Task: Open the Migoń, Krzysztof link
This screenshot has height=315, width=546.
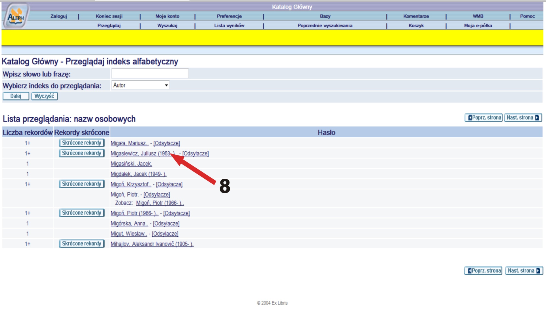Action: point(131,184)
